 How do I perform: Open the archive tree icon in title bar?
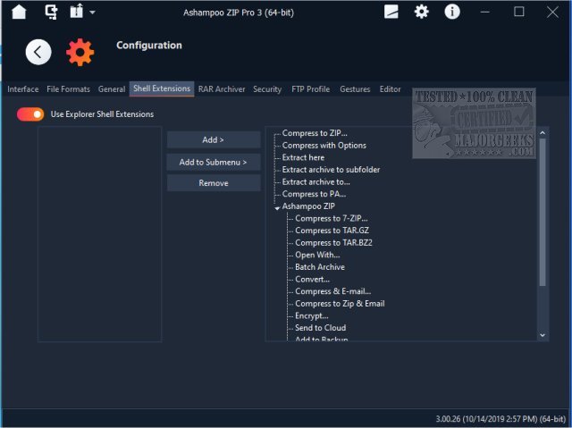51,12
